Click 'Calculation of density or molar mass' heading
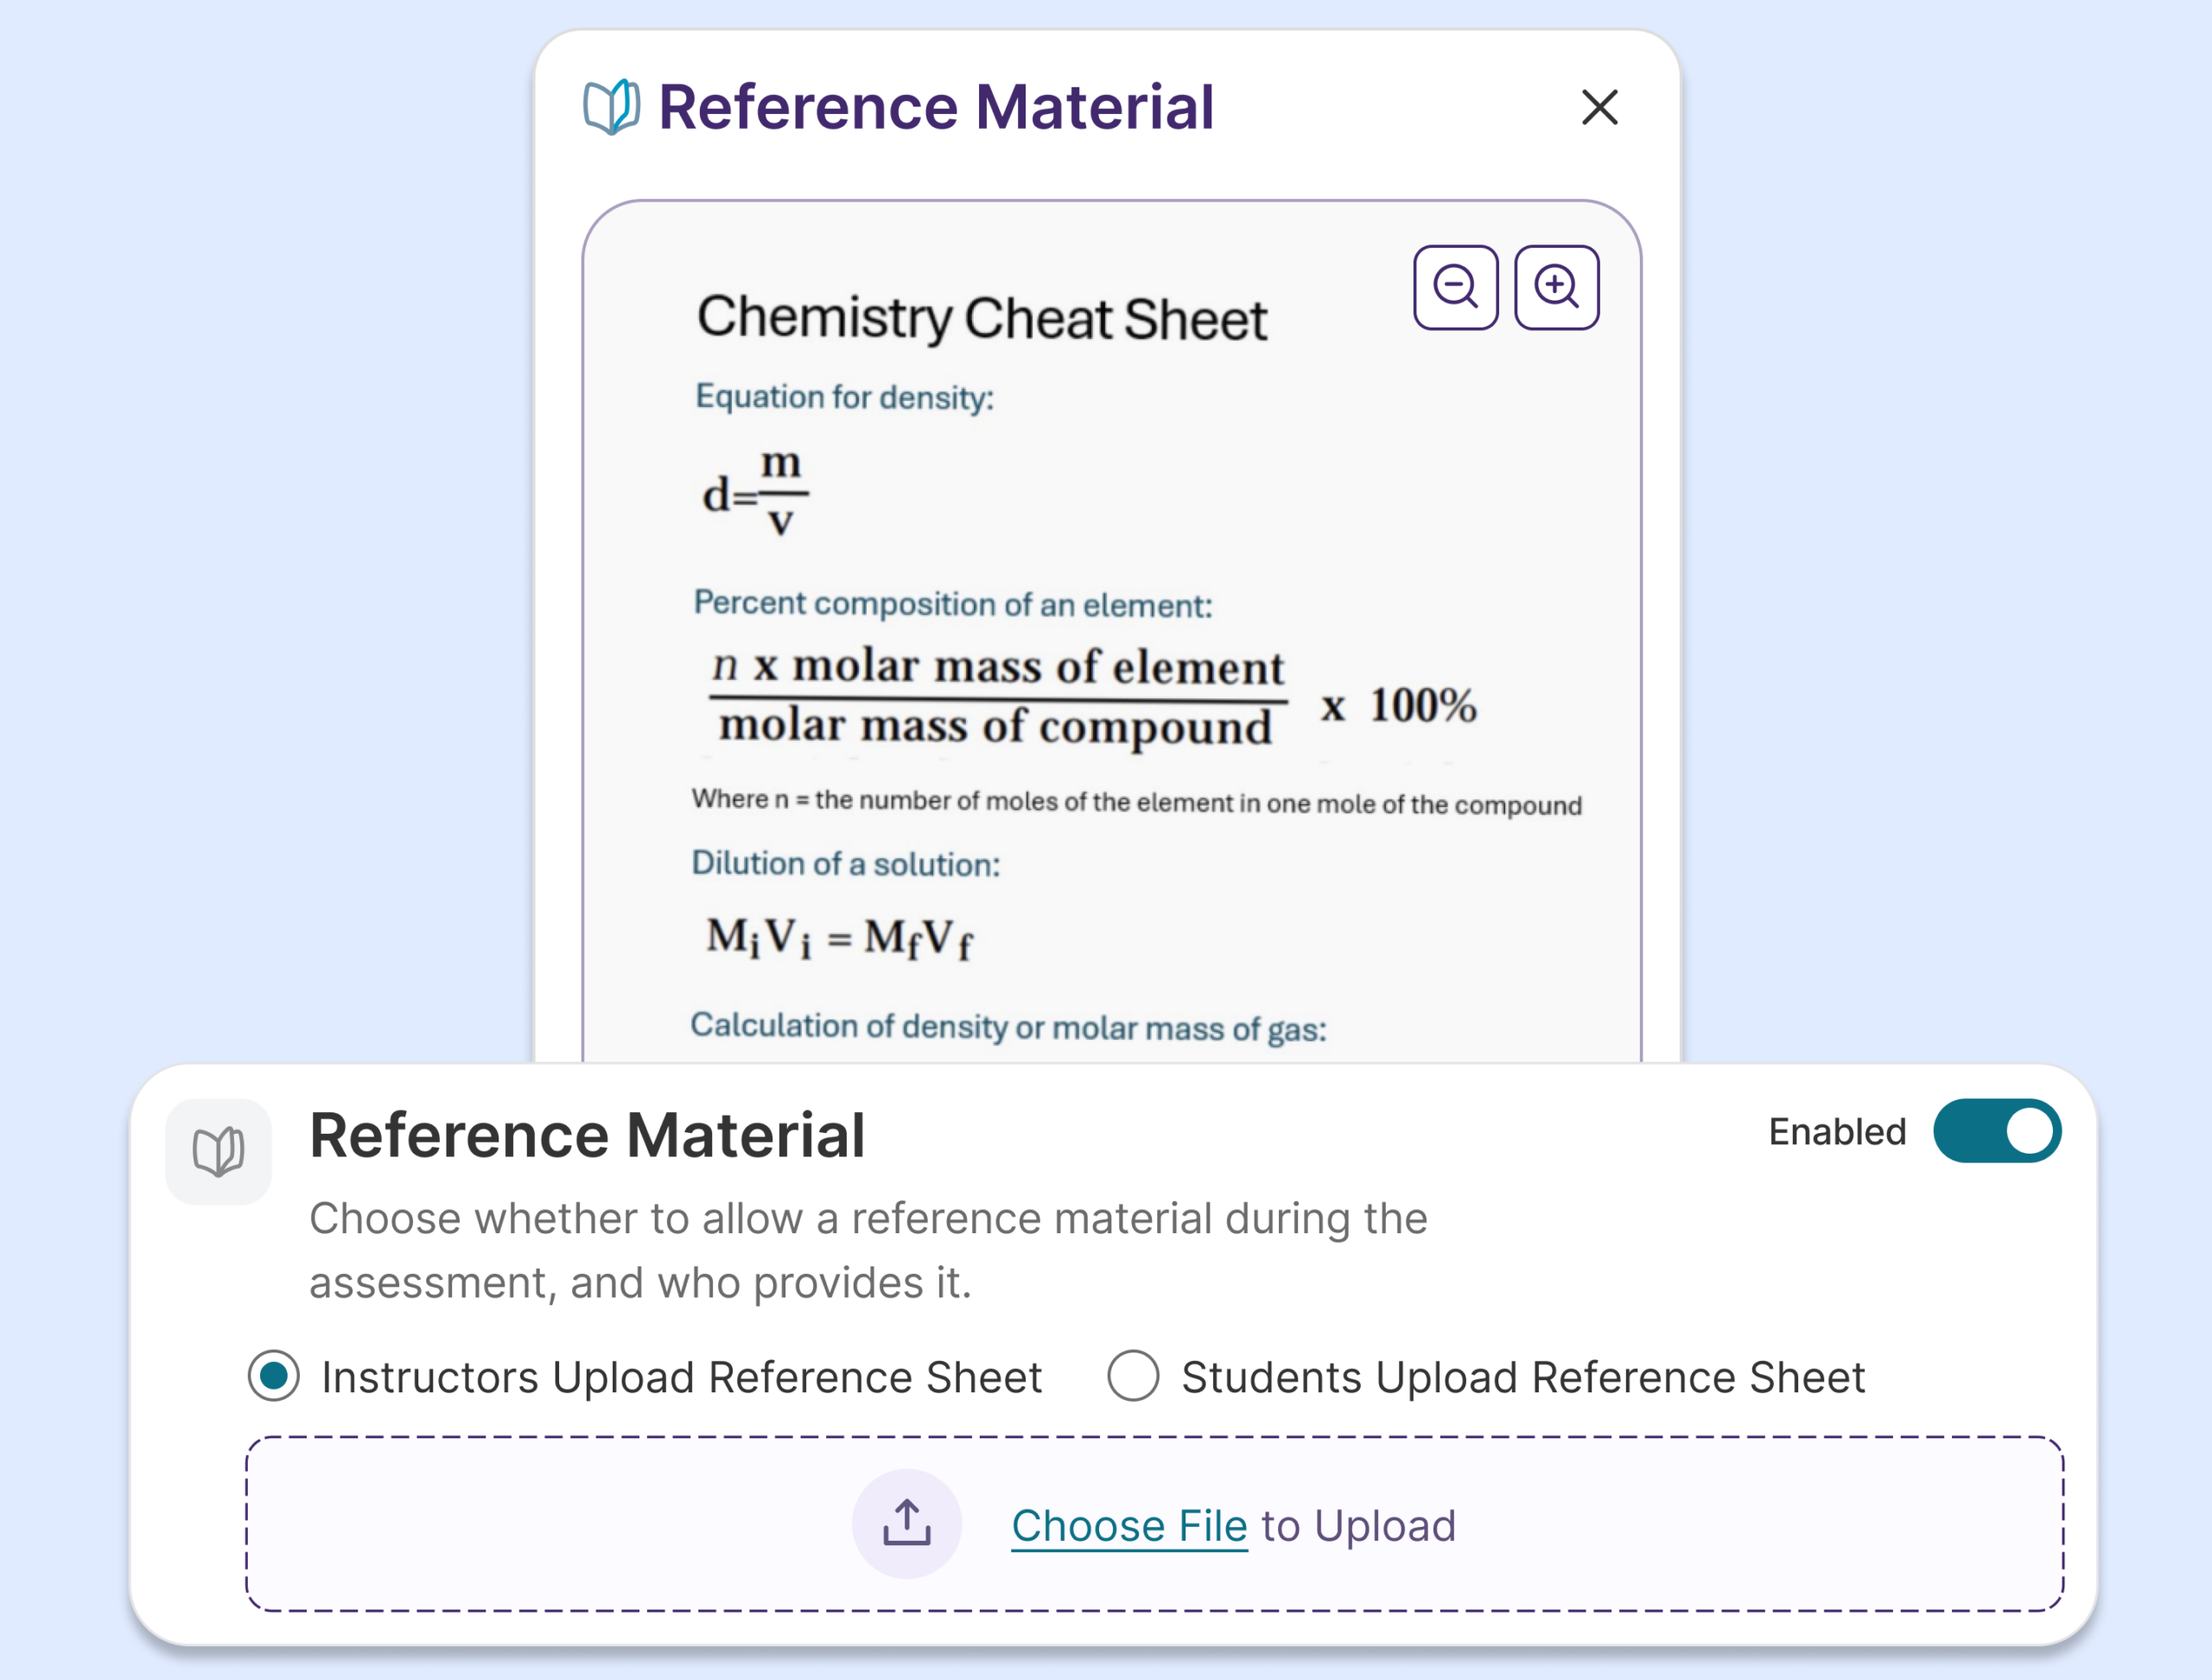The height and width of the screenshot is (1680, 2212). [x=1008, y=1027]
